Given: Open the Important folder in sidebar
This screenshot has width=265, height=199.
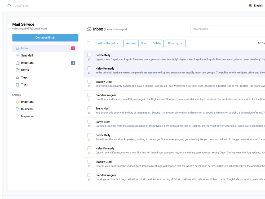Looking at the screenshot, I should (45, 63).
